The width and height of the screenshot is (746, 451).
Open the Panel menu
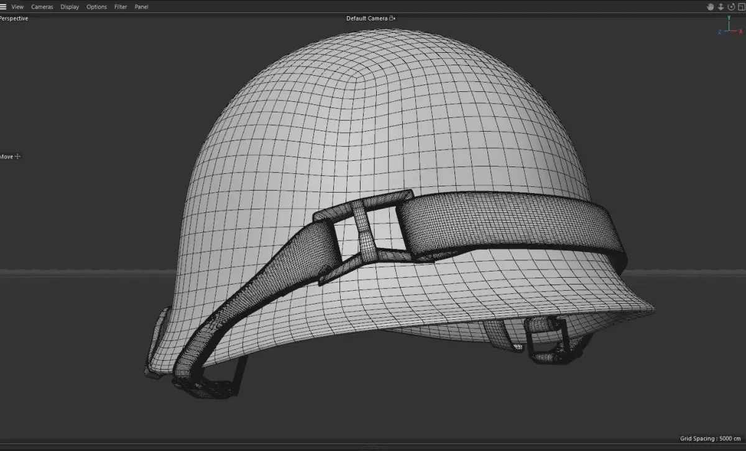tap(141, 7)
